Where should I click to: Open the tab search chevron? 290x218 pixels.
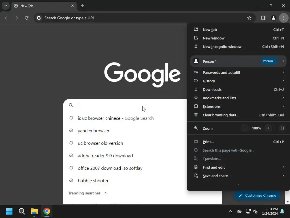pos(6,6)
